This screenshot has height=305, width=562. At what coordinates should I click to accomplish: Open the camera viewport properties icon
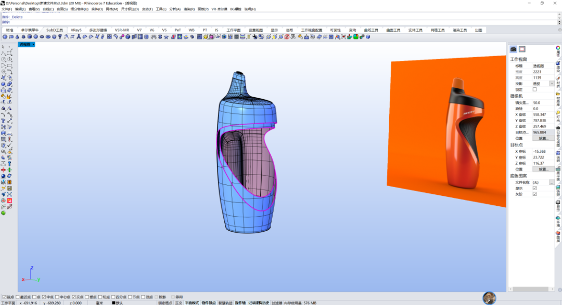(514, 49)
